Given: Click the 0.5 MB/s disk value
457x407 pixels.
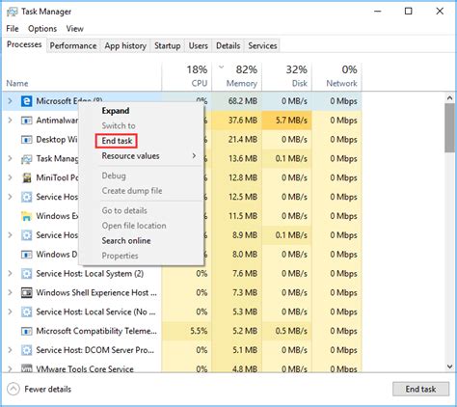Looking at the screenshot, I should (x=291, y=331).
